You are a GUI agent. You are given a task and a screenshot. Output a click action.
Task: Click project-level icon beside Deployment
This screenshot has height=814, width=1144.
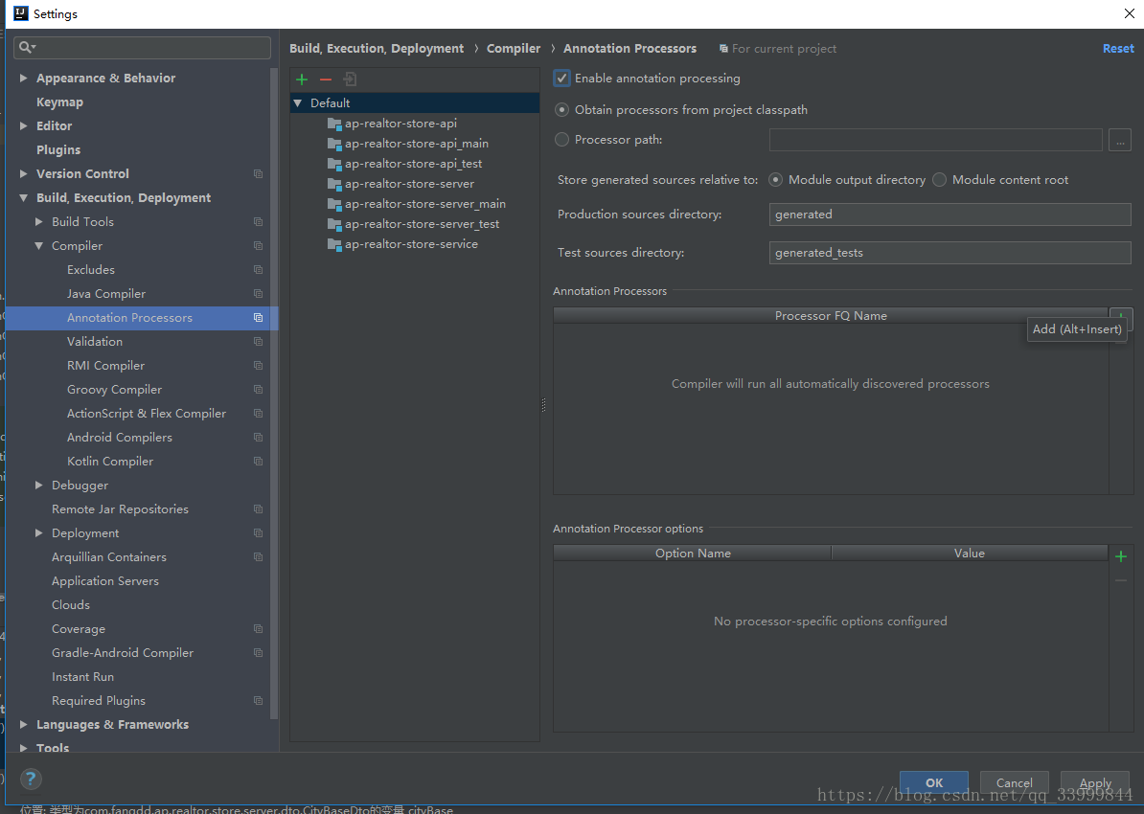(x=259, y=533)
